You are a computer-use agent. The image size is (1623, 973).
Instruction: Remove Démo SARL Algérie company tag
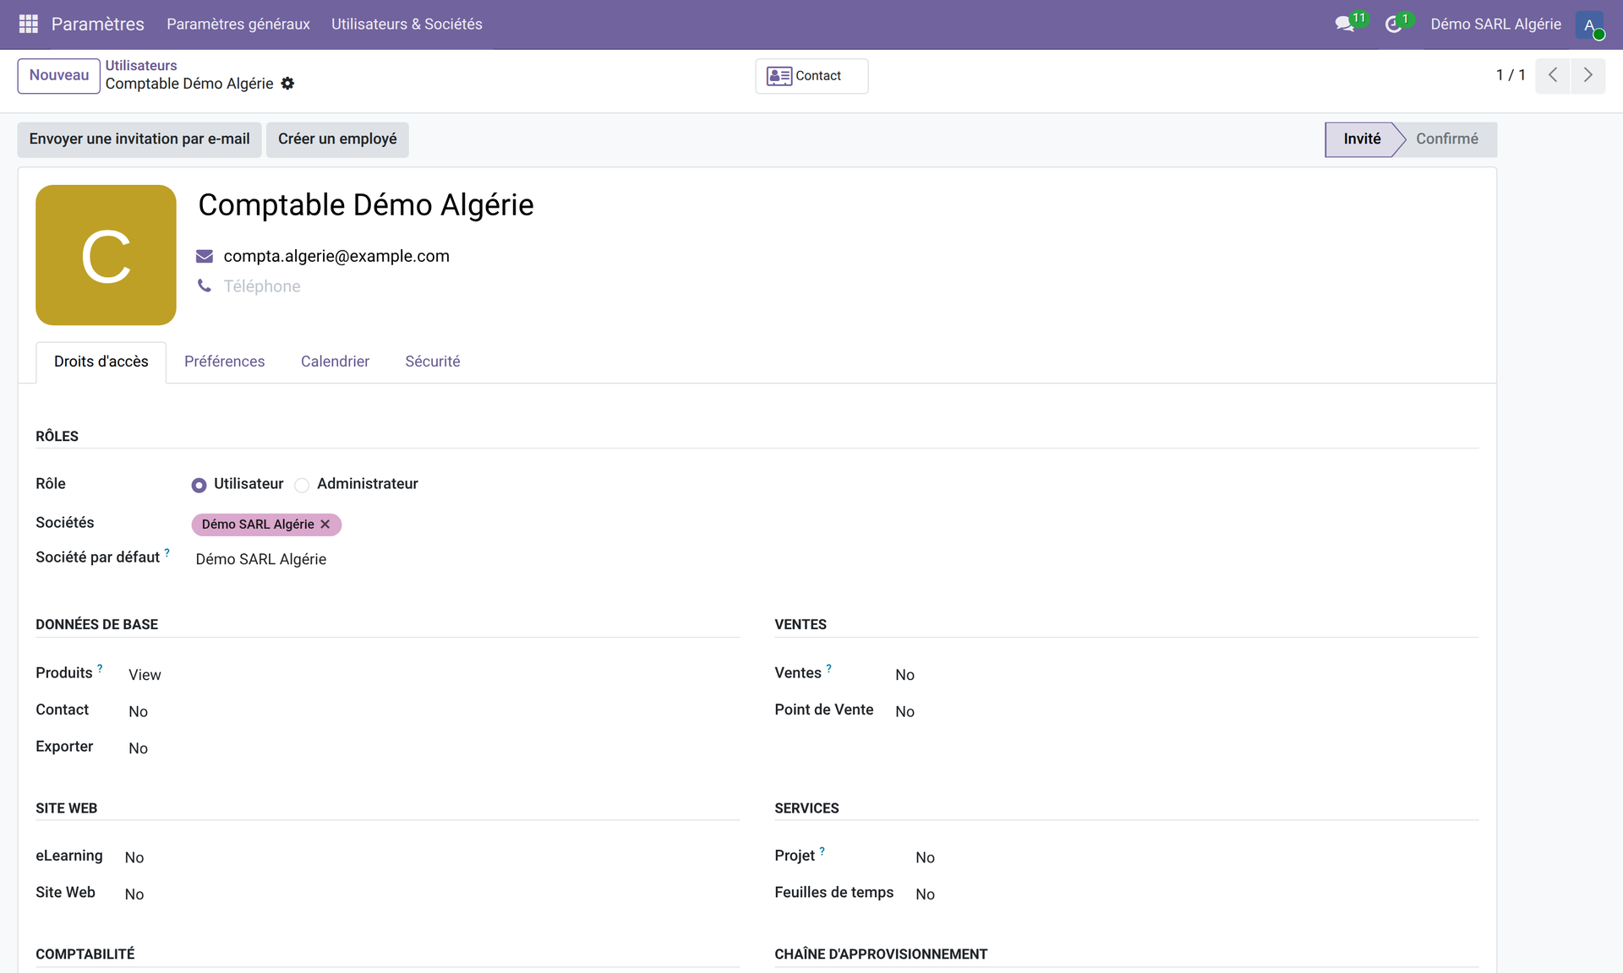point(325,525)
